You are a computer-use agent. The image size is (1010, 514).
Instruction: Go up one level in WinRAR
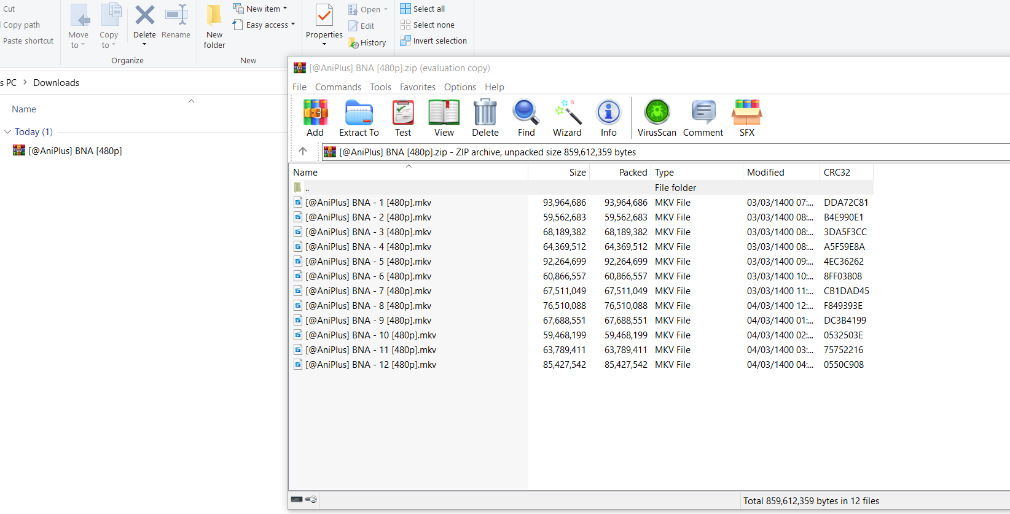(x=303, y=151)
